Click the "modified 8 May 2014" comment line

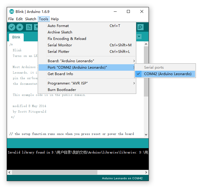tap(29, 106)
